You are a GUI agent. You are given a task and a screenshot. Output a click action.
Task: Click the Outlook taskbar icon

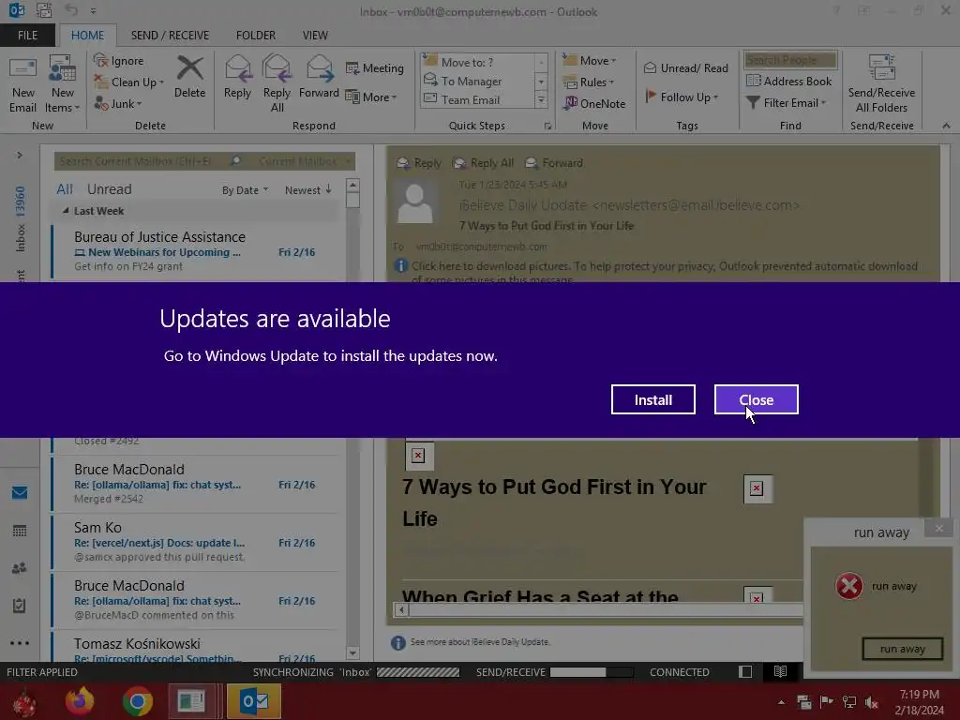pyautogui.click(x=254, y=701)
